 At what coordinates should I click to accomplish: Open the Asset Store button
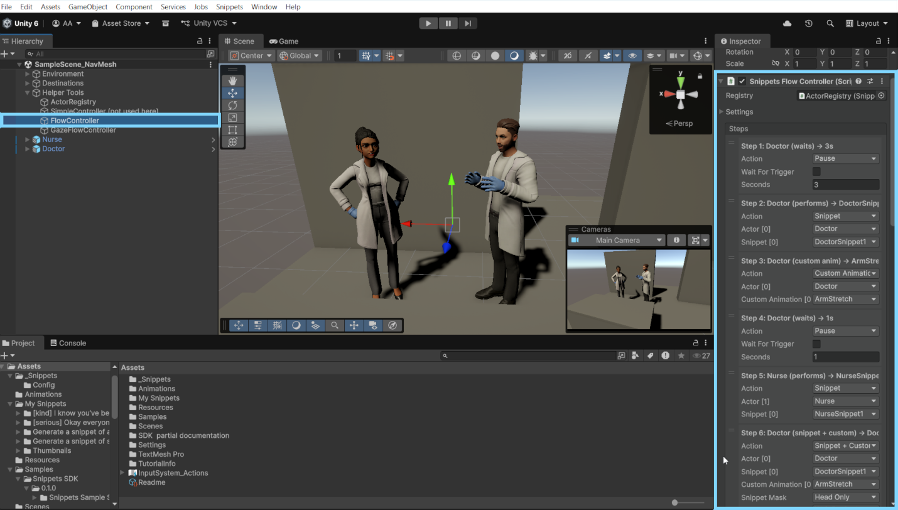pyautogui.click(x=121, y=23)
